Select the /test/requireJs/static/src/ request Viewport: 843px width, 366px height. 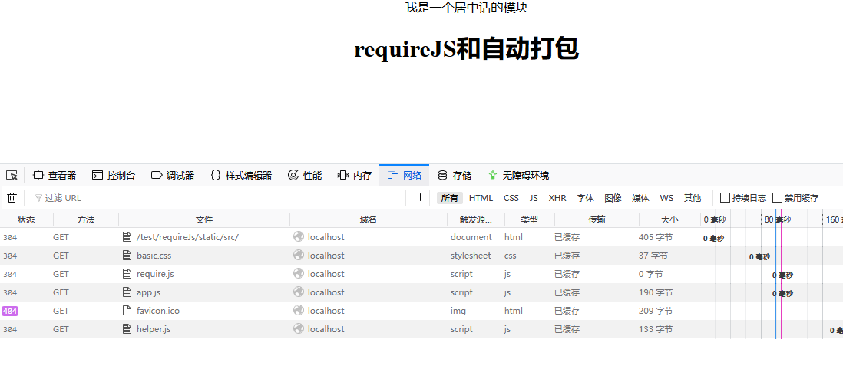421,237
